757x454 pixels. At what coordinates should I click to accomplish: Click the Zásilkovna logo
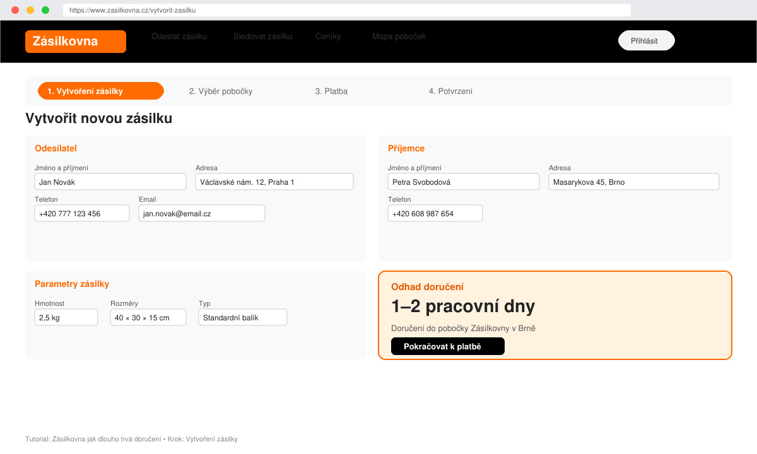[76, 42]
